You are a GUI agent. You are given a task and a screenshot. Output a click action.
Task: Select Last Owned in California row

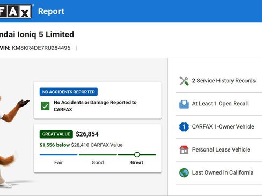tap(219, 172)
